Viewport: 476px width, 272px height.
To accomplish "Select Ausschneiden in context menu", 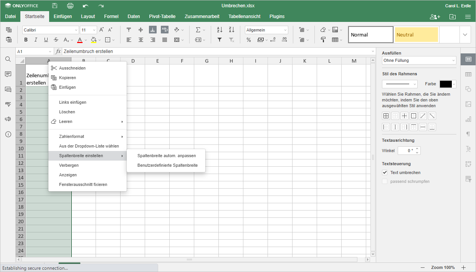I will (72, 68).
